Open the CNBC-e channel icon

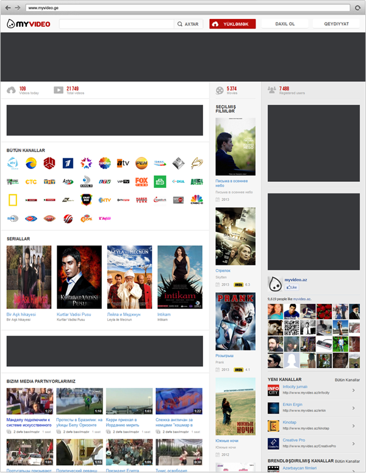[x=196, y=200]
